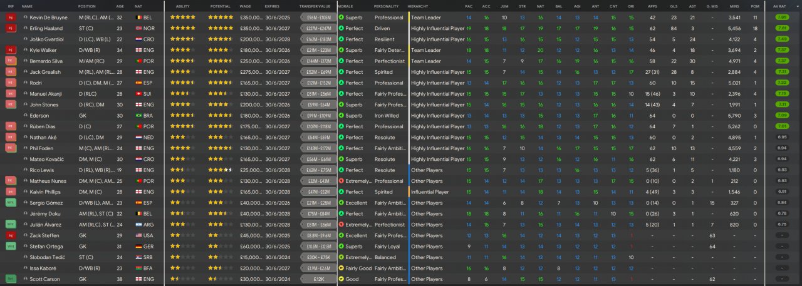Click Haaland's 84 goals value

click(x=674, y=28)
